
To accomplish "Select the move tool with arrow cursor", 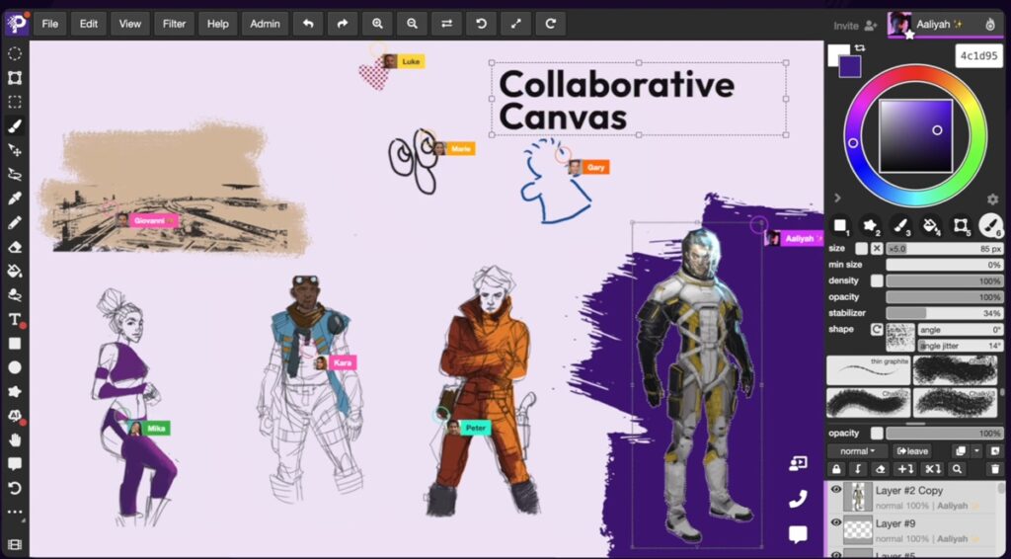I will [x=14, y=150].
